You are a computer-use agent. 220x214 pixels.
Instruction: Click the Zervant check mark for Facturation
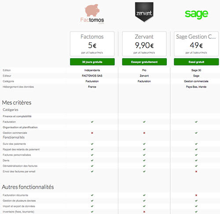coord(144,122)
